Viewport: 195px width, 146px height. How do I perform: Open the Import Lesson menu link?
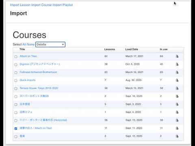tap(20, 5)
